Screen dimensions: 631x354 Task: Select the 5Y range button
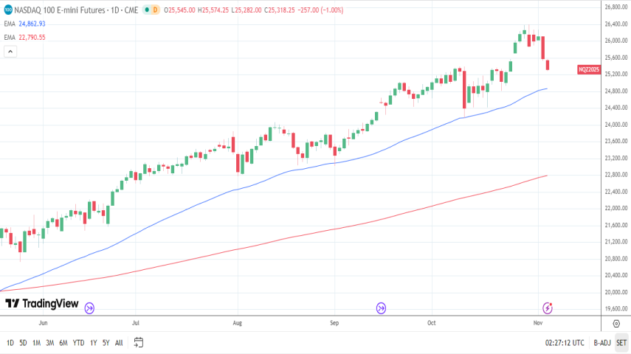pos(106,343)
